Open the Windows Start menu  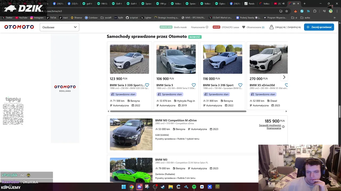coord(124,187)
